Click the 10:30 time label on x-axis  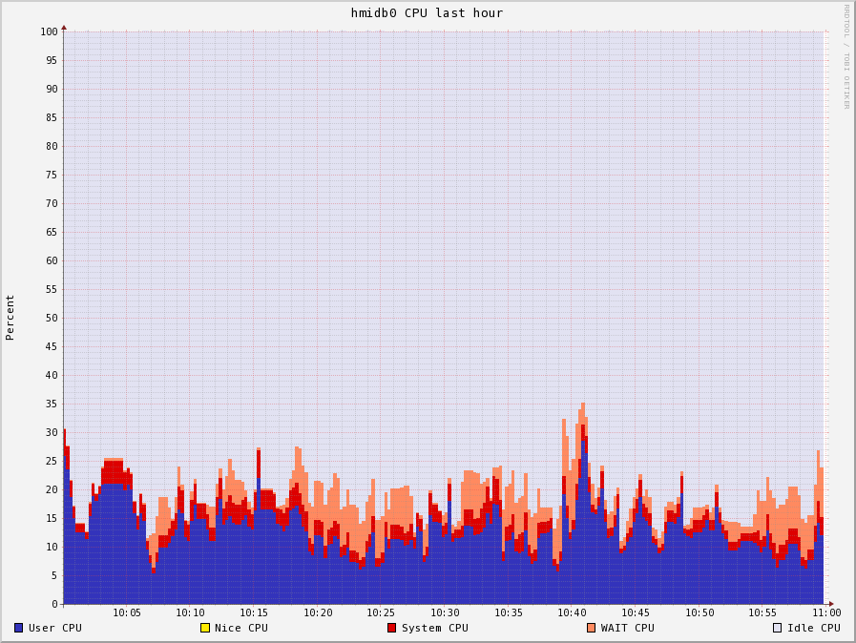445,612
